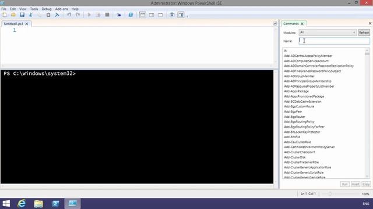Open a script using the folder icon

click(13, 15)
